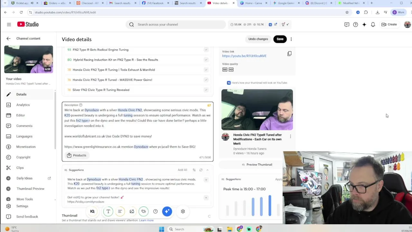This screenshot has height=232, width=412.
Task: Click the YouTube Studio logo
Action: pos(28,24)
